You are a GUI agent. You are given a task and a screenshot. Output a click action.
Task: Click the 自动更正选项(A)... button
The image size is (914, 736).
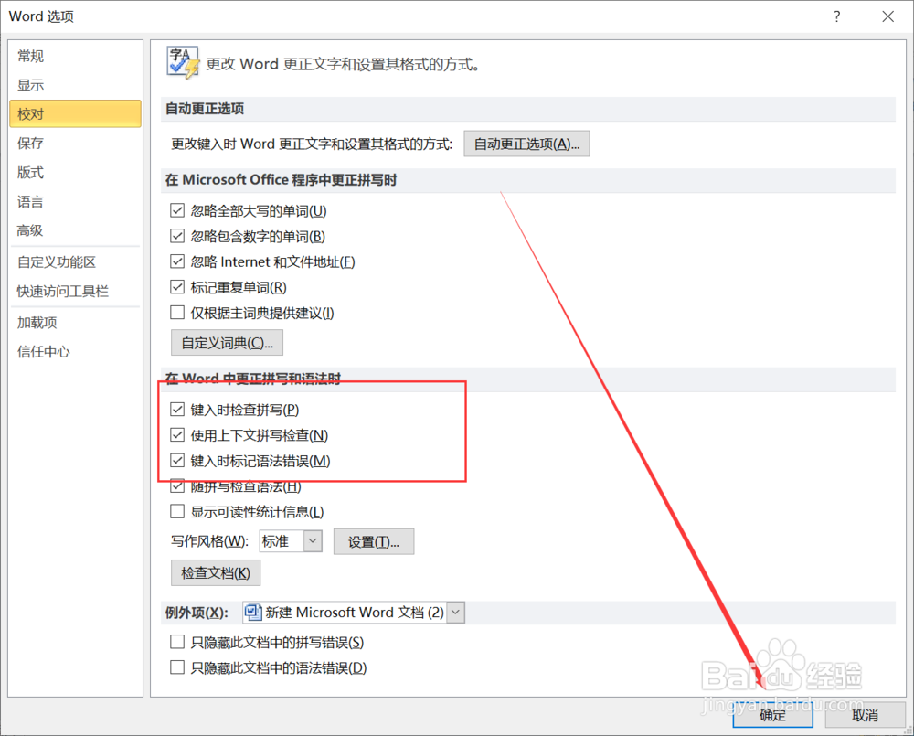pyautogui.click(x=526, y=144)
